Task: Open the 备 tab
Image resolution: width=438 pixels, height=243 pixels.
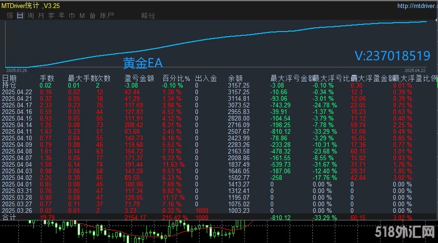Action: [x=93, y=16]
